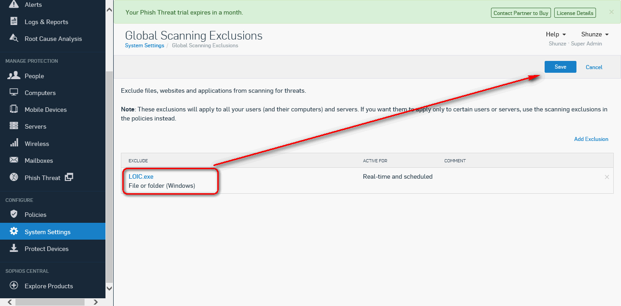The width and height of the screenshot is (621, 306).
Task: Click the Logs & Reports chart icon
Action: tap(14, 21)
